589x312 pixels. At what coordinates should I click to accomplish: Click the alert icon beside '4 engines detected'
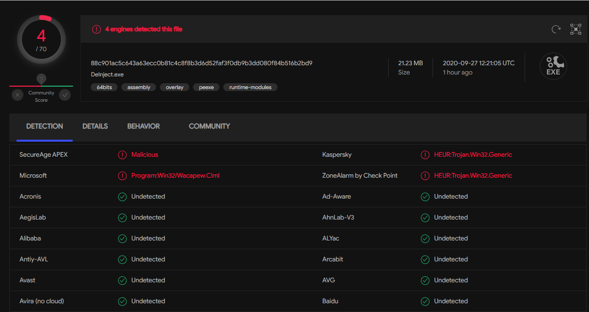tap(97, 29)
